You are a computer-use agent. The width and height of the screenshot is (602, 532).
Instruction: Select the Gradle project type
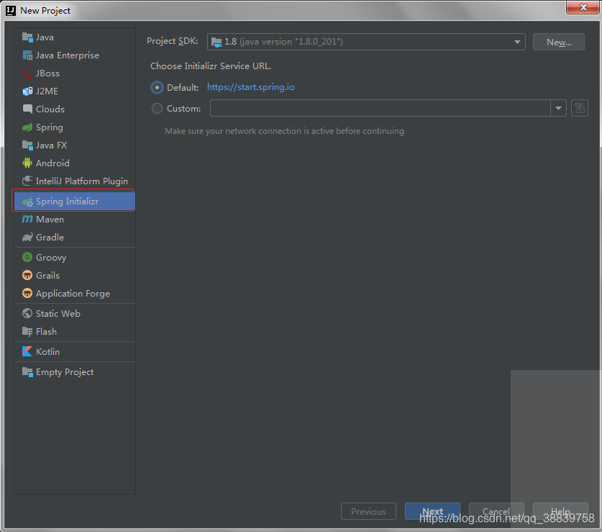click(50, 237)
